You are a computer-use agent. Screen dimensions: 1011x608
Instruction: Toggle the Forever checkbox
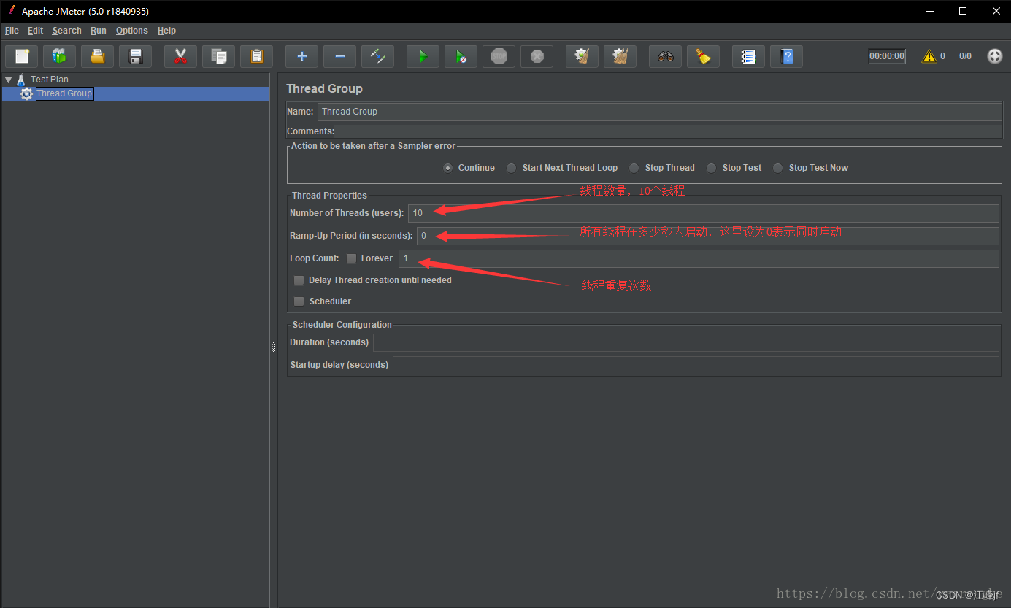click(352, 258)
